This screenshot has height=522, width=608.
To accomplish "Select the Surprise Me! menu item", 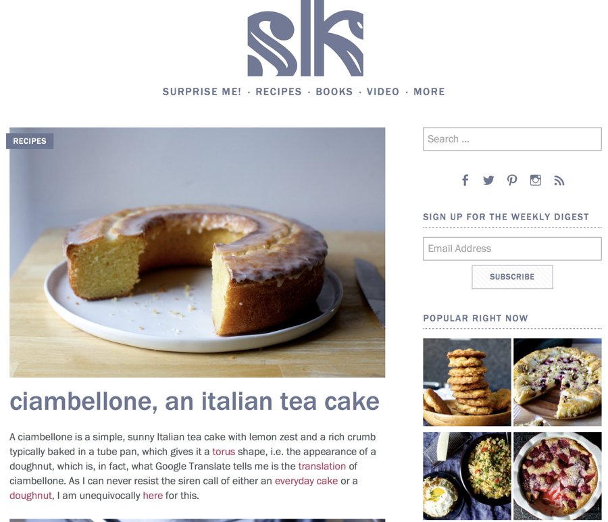I will 201,92.
